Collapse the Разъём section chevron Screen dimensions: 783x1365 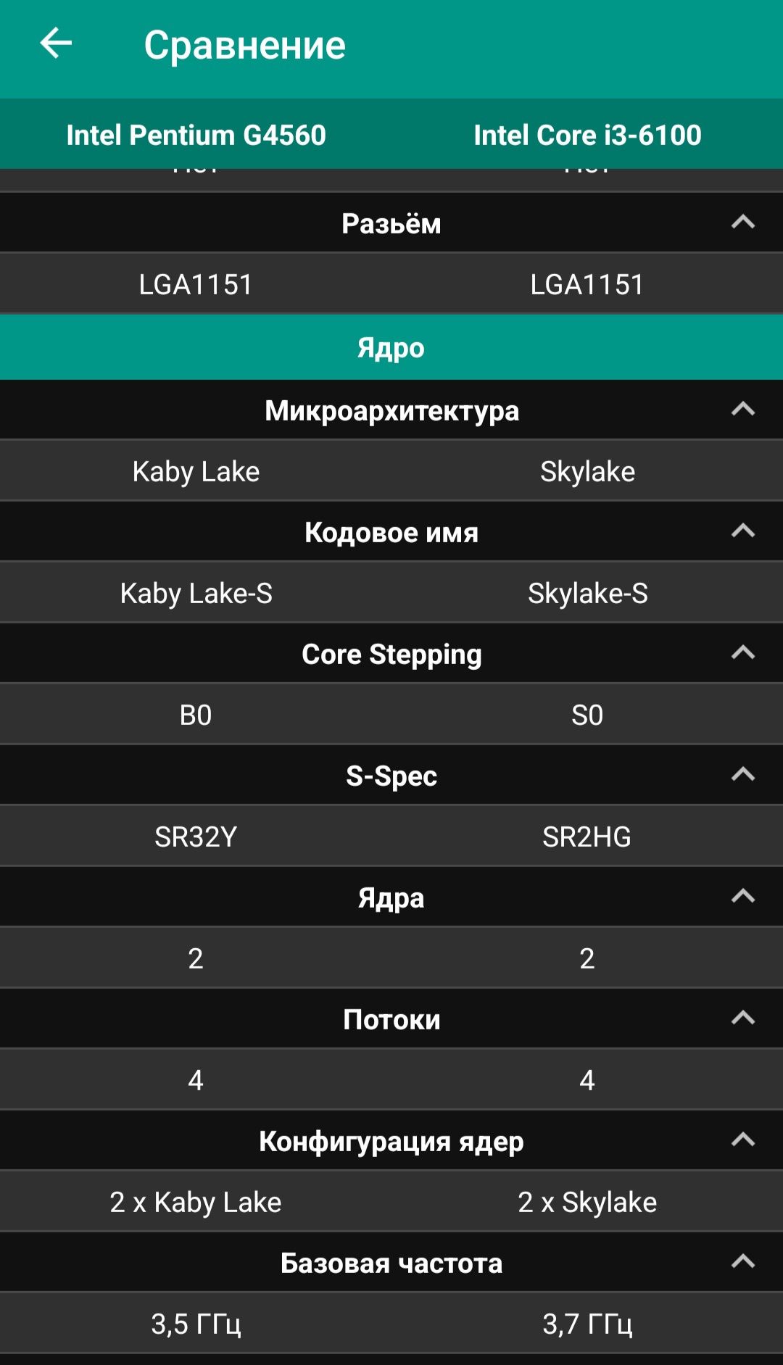pos(743,222)
